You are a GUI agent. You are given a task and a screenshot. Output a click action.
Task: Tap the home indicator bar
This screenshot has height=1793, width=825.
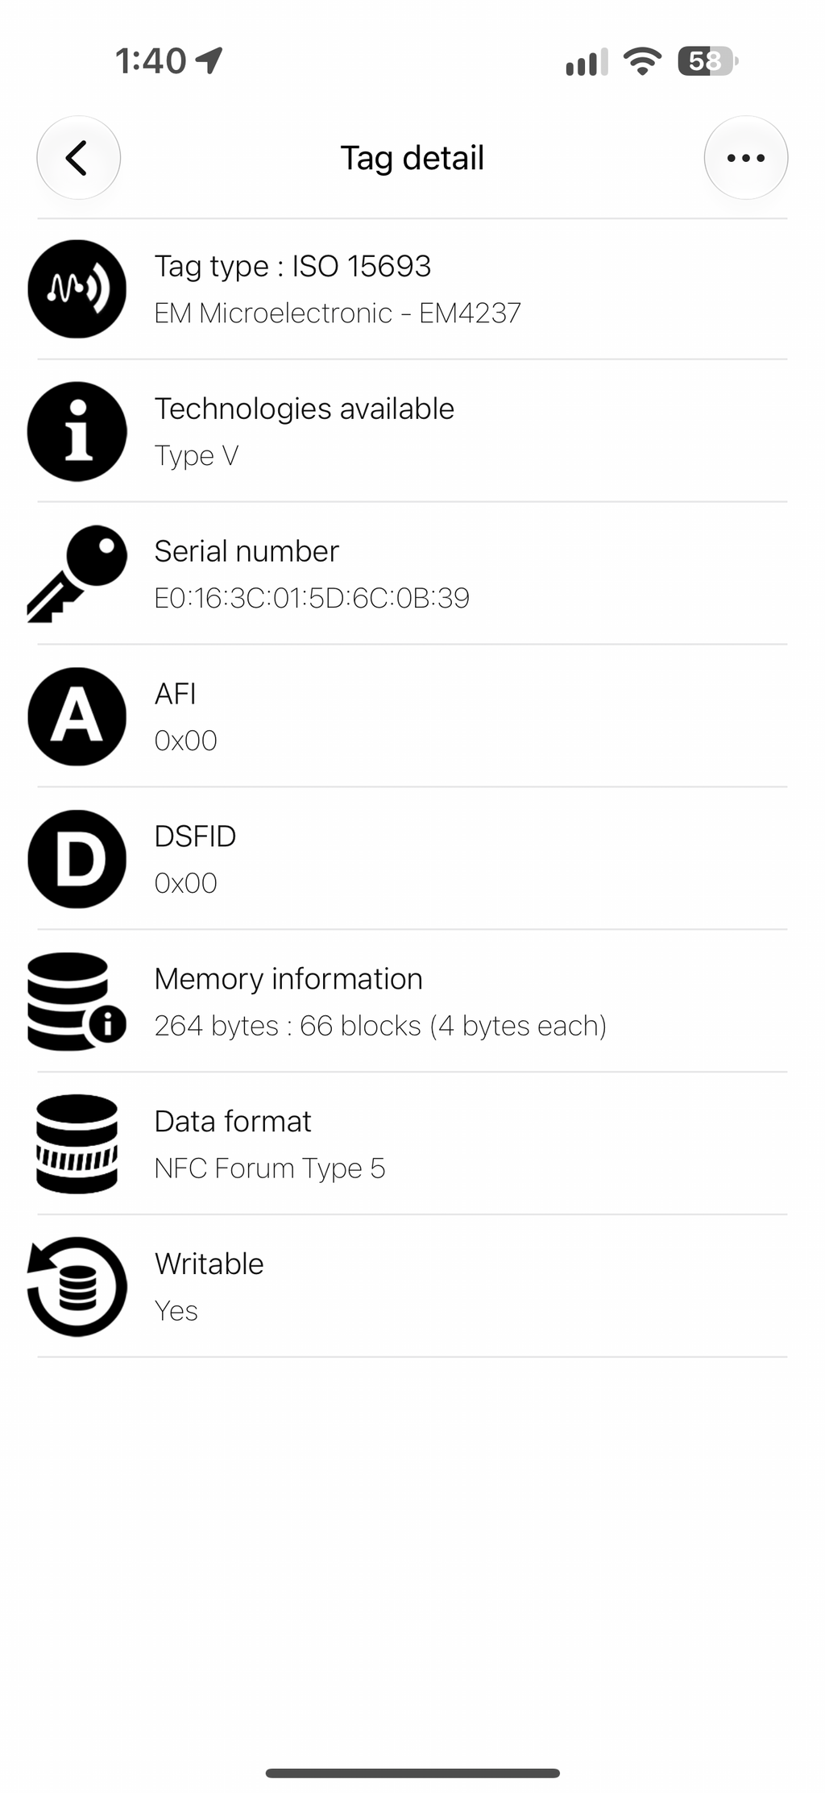click(x=412, y=1773)
